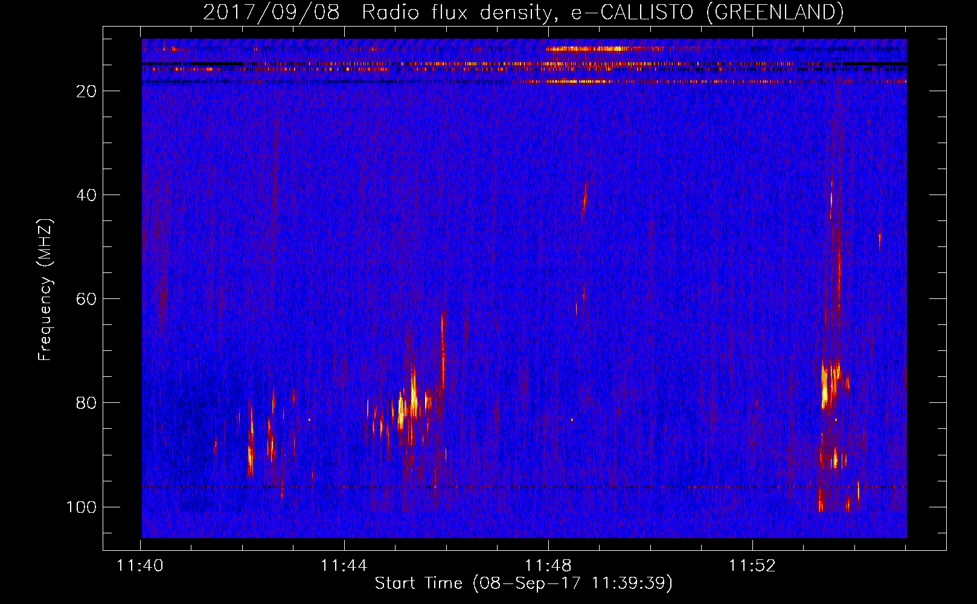
Task: Click the 11:40 time tick label
Action: click(x=140, y=566)
